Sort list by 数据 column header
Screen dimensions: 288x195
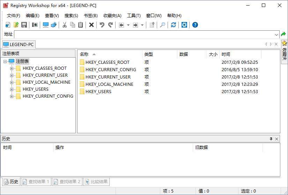192,54
